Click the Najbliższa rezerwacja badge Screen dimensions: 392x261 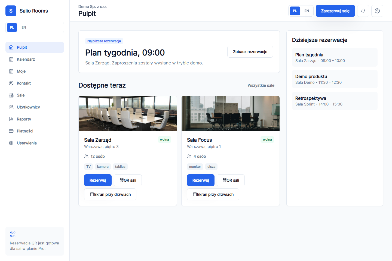[x=104, y=41]
